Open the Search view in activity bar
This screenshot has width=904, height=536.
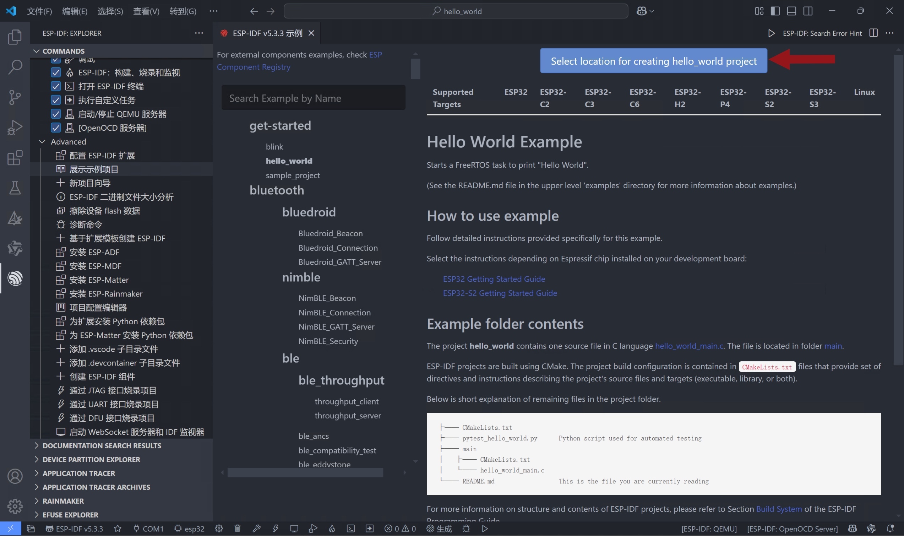pyautogui.click(x=15, y=67)
